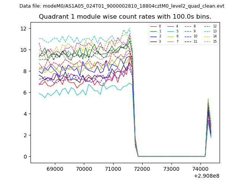Click the y-axis tick label 0
244x183 pixels.
(24, 157)
